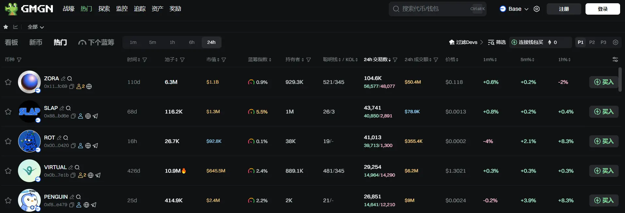
Task: Click the vertical scrollbar of the token list
Action: pyautogui.click(x=620, y=80)
